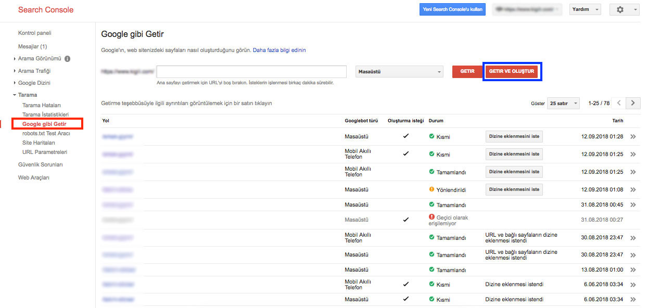Click the GETİR button
This screenshot has height=308, width=660.
click(467, 71)
